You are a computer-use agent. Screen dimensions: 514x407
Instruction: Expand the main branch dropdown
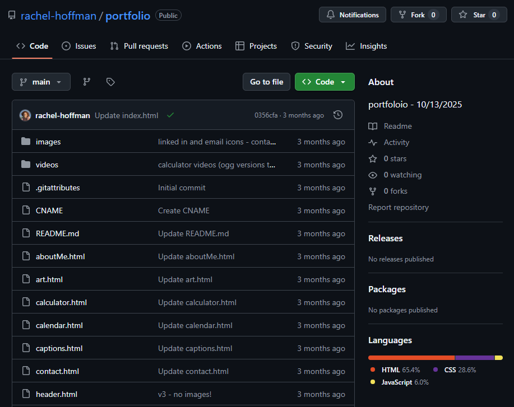pos(41,82)
